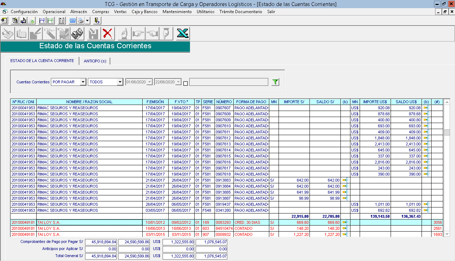Image resolution: width=455 pixels, height=261 pixels.
Task: Click the red X cancel icon
Action: point(107,34)
